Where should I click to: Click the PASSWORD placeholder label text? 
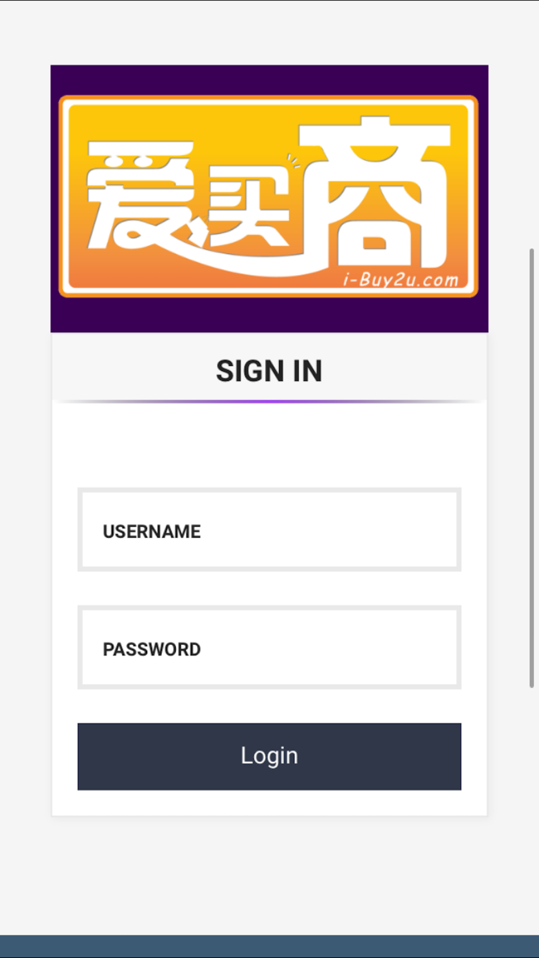pos(151,649)
